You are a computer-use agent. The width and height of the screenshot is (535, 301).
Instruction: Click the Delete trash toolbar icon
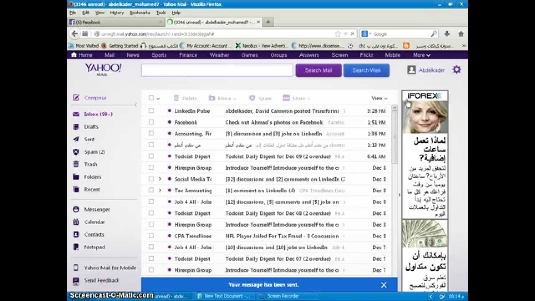[176, 98]
